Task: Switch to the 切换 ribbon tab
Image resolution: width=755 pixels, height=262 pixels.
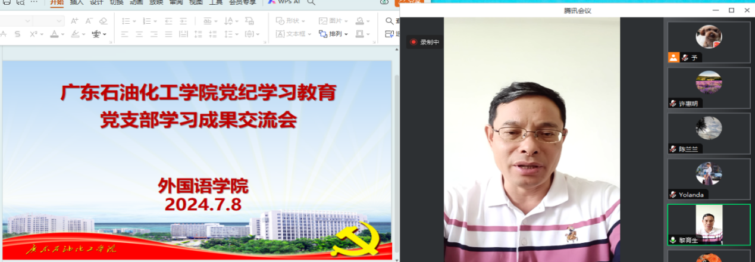Action: coord(116,2)
